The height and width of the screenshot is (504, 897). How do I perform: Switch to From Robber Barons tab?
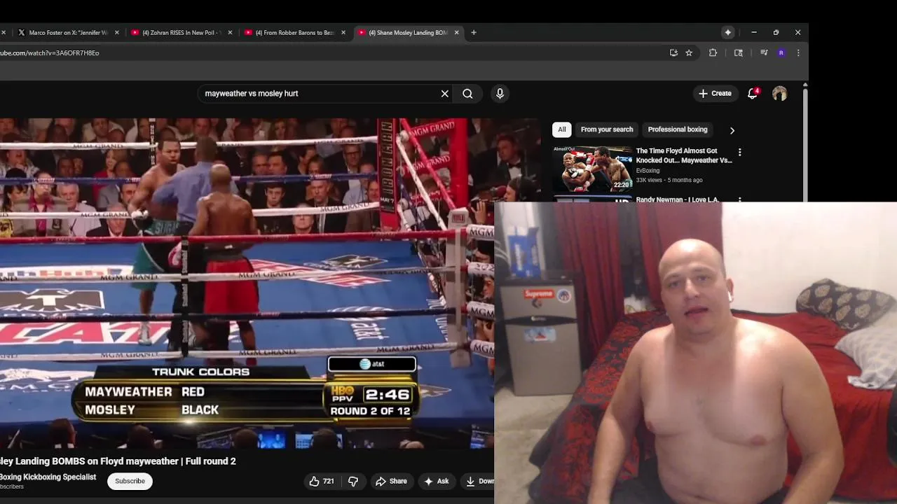click(294, 32)
